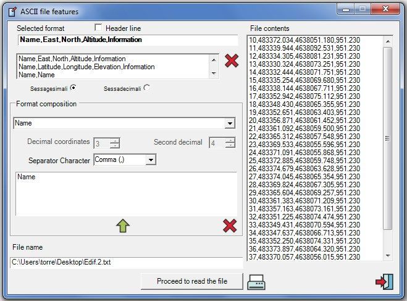Click File contents scroll down arrow
This screenshot has width=407, height=301.
click(388, 256)
